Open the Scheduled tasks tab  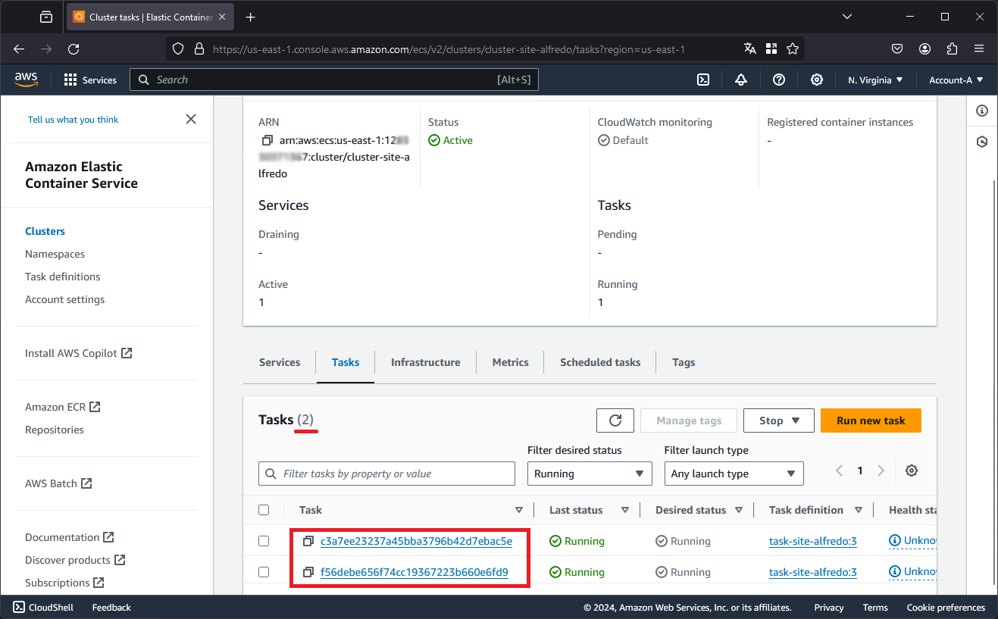point(600,362)
